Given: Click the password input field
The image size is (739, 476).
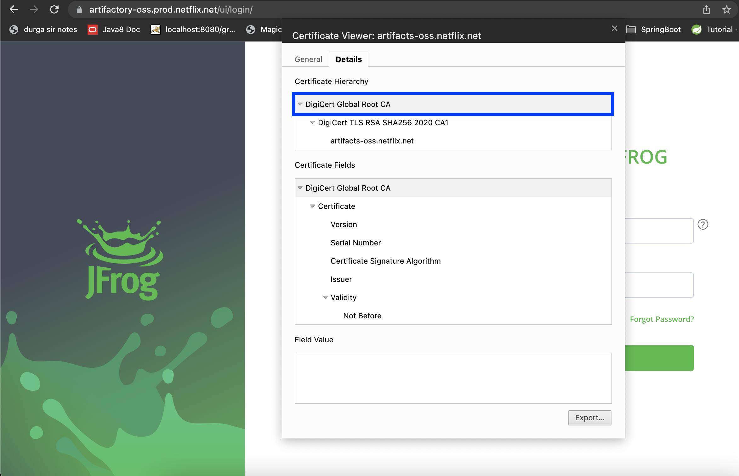Looking at the screenshot, I should click(x=659, y=285).
